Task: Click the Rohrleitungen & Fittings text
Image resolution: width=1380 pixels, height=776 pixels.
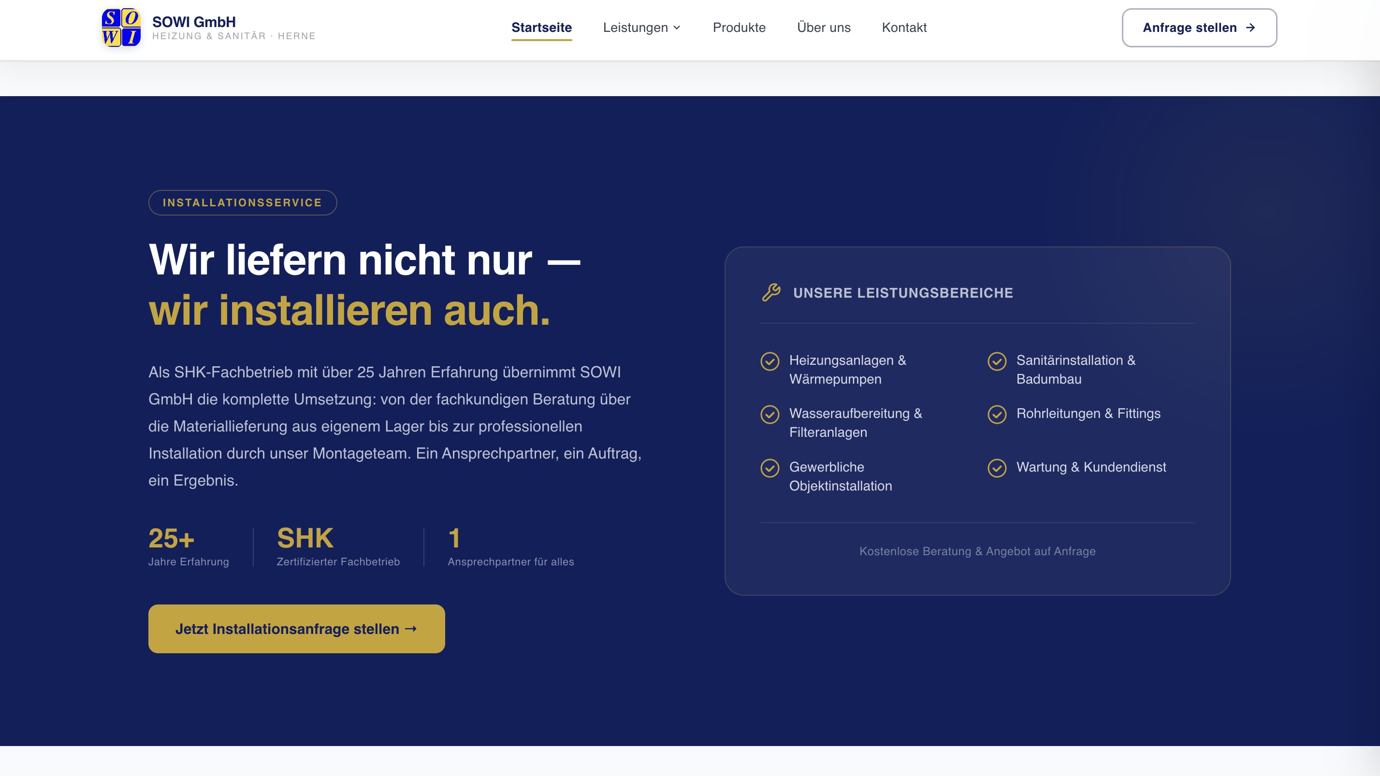Action: (x=1089, y=414)
